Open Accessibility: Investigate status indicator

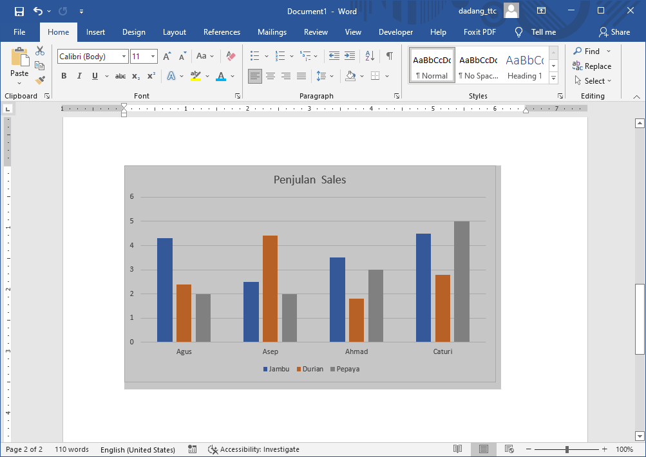point(254,449)
